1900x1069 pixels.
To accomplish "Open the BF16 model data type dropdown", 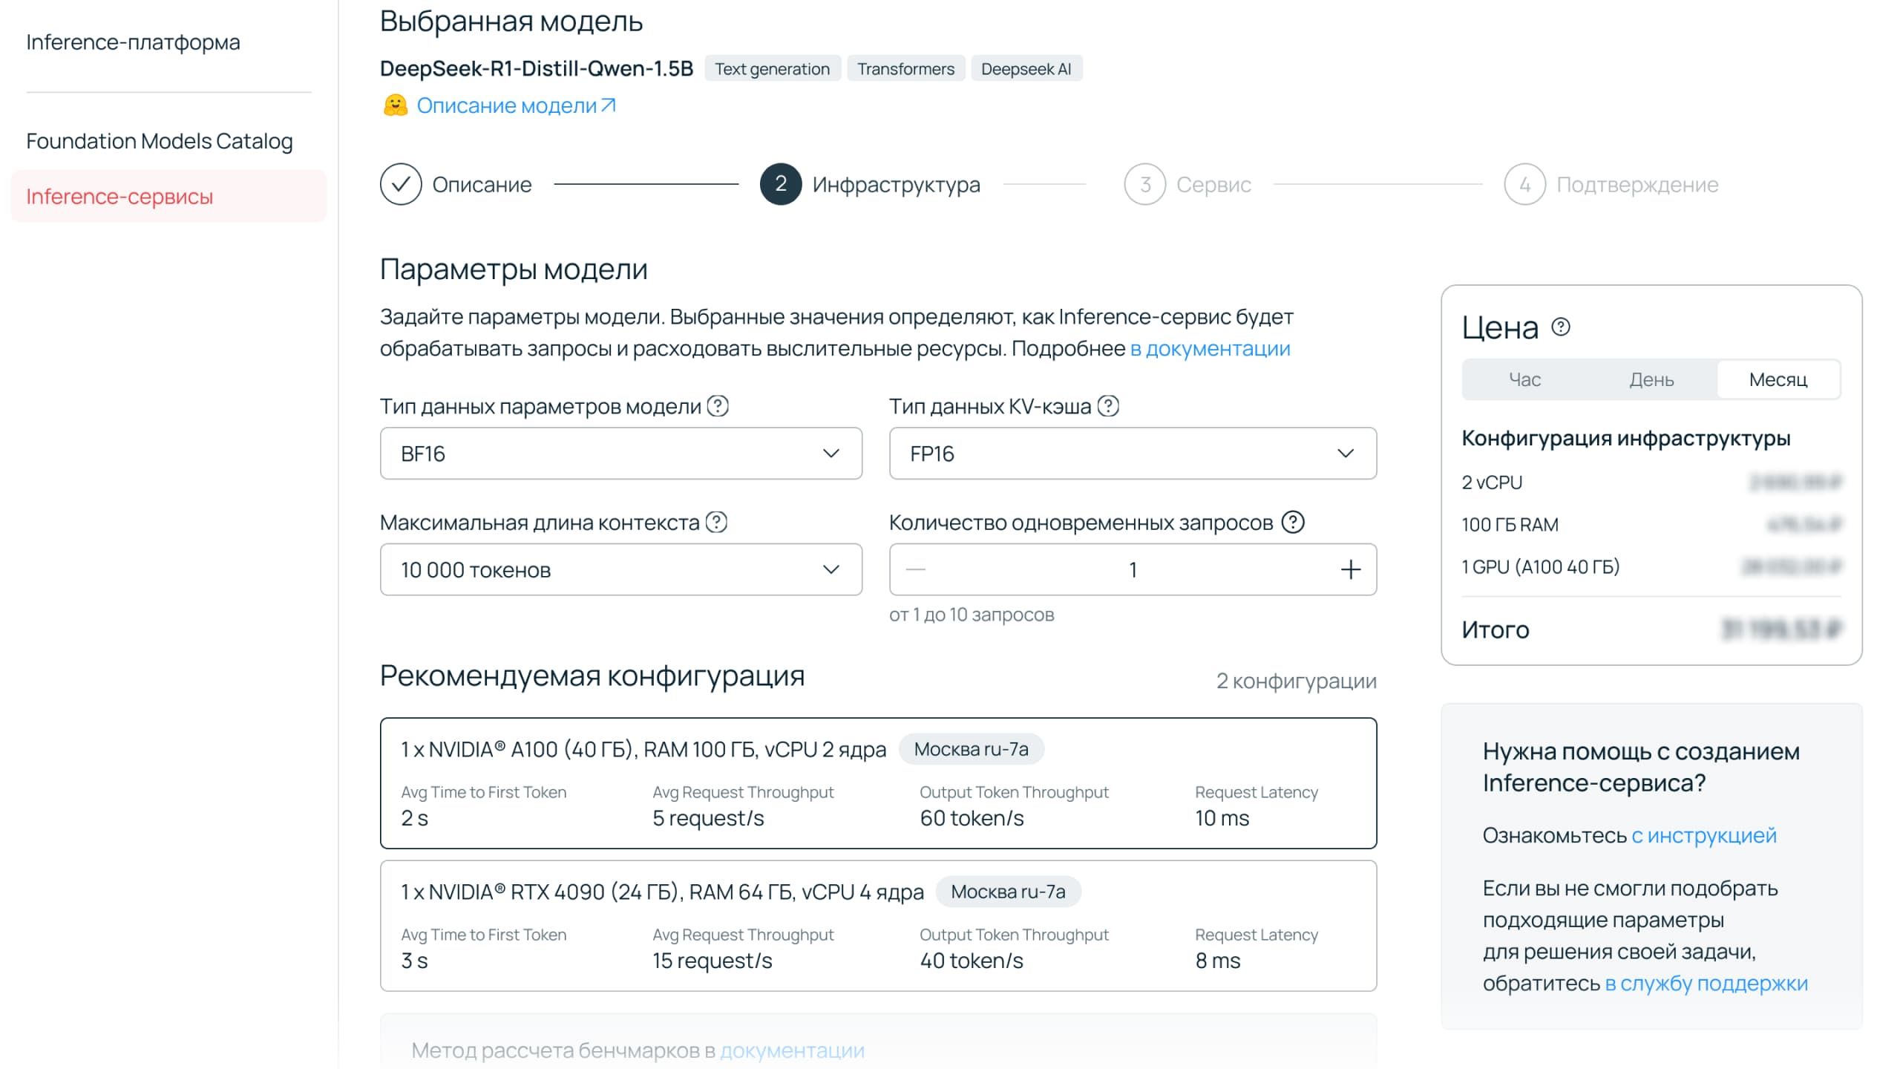I will [620, 453].
